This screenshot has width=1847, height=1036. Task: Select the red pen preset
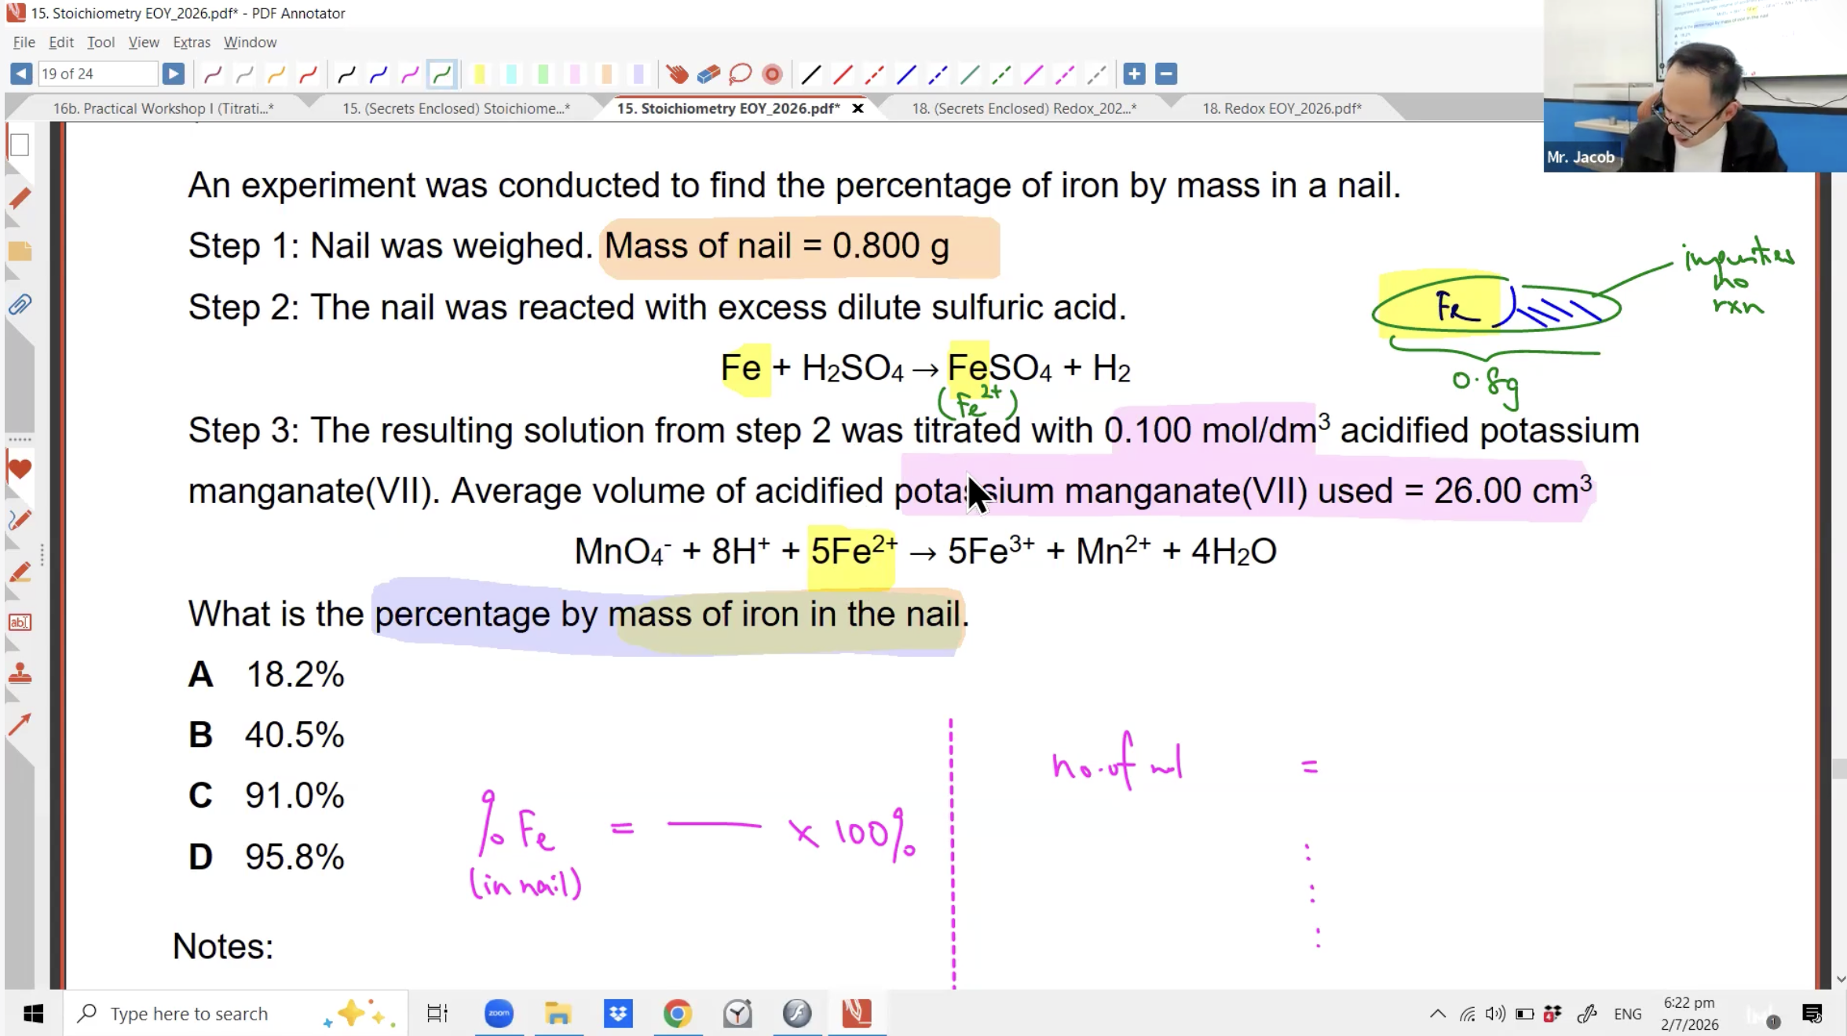click(x=308, y=75)
